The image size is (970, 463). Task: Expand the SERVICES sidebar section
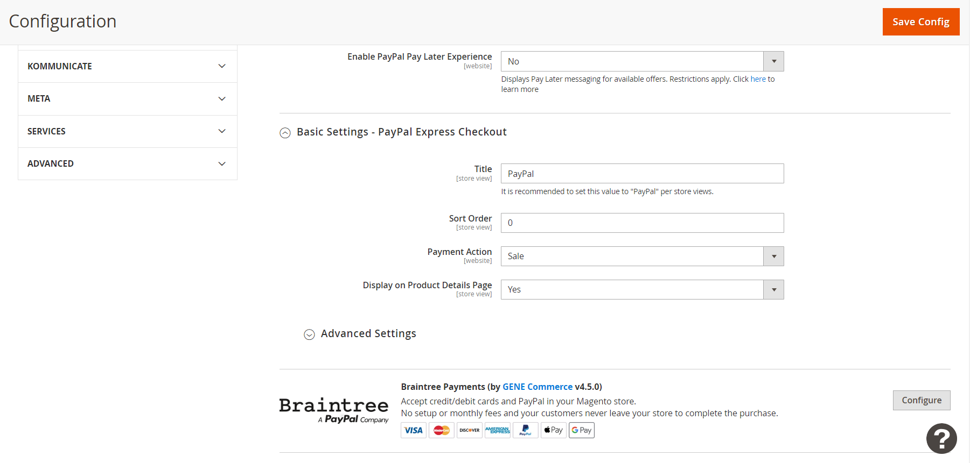click(x=128, y=131)
